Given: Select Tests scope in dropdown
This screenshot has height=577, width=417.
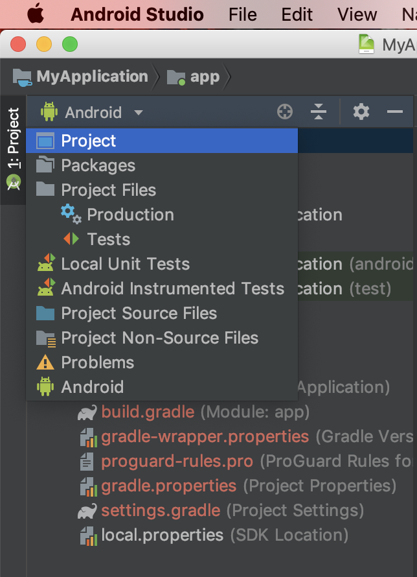Looking at the screenshot, I should 162,239.
